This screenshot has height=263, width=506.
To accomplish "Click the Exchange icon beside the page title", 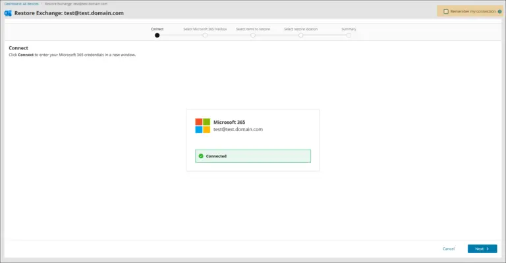I will (x=8, y=13).
